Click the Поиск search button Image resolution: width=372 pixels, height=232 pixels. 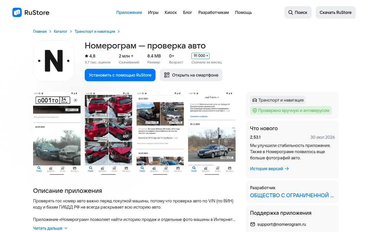point(298,12)
